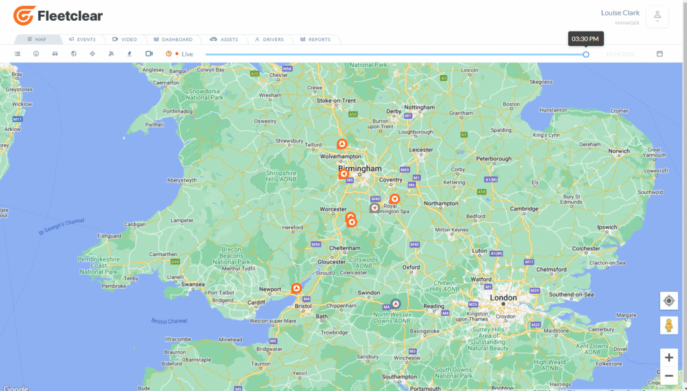Click the pen draw toolbar icon

[x=129, y=54]
